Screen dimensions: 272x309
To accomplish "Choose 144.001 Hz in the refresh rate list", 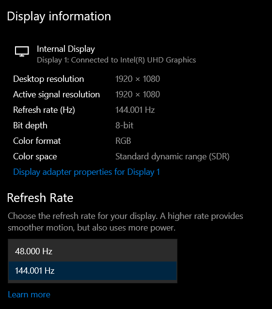I will click(x=93, y=271).
